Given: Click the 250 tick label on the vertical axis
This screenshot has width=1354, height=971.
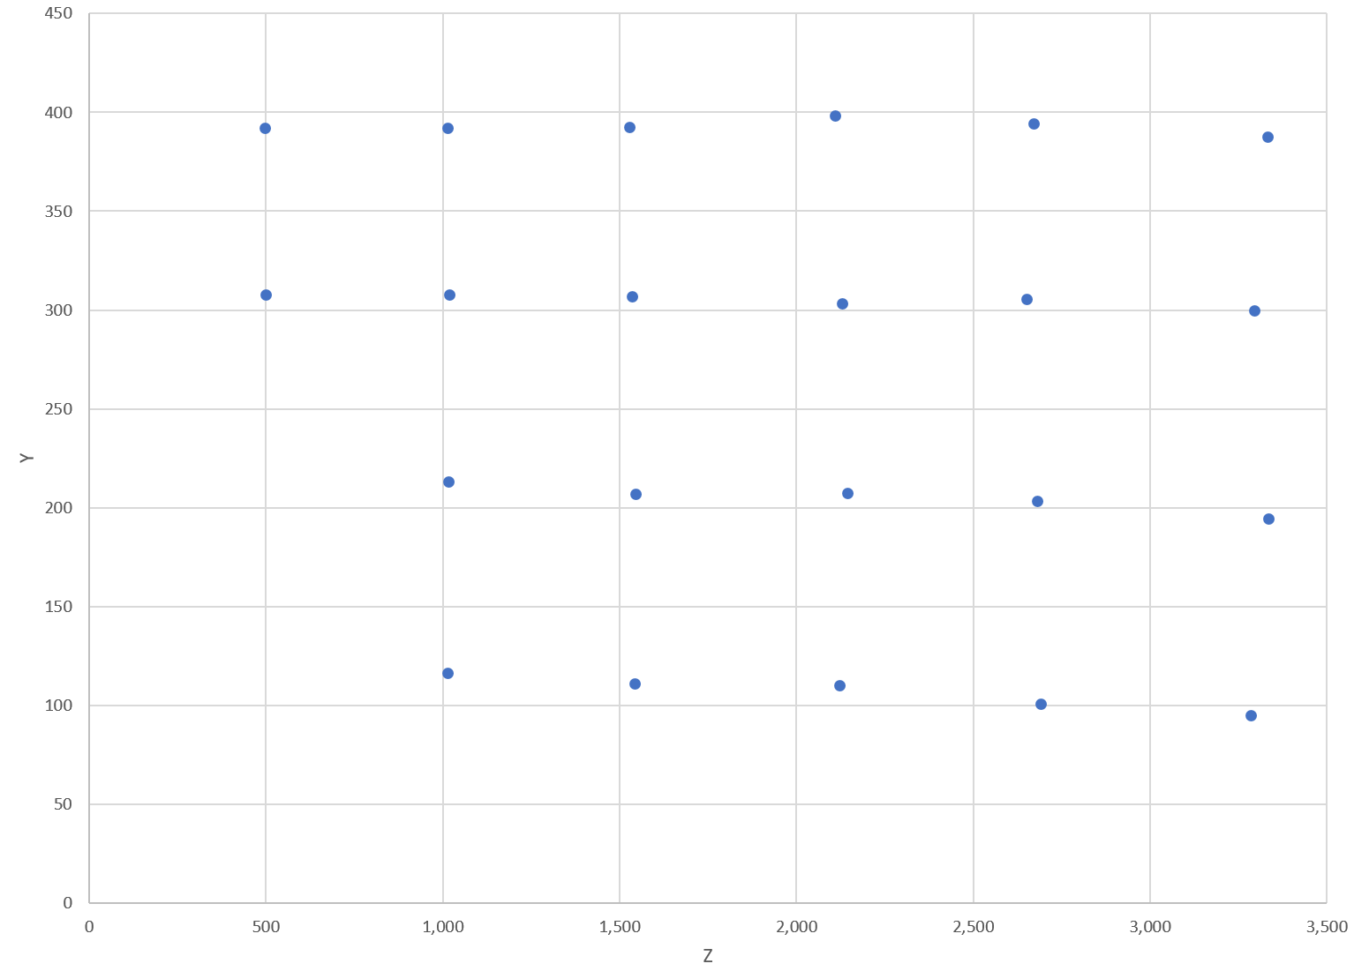Looking at the screenshot, I should 60,409.
